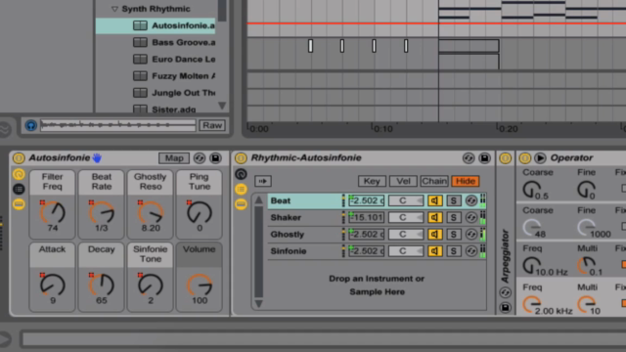The height and width of the screenshot is (352, 626).
Task: Toggle Arpeggiator device activator
Action: (x=505, y=158)
